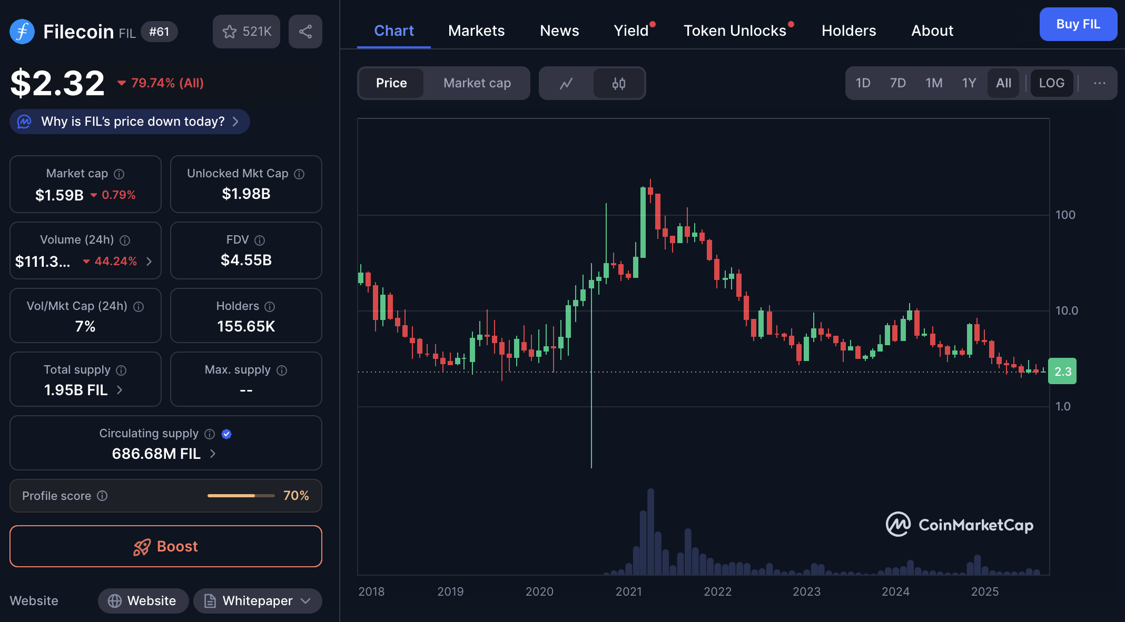1125x622 pixels.
Task: Open the chart more options ellipsis
Action: tap(1099, 83)
